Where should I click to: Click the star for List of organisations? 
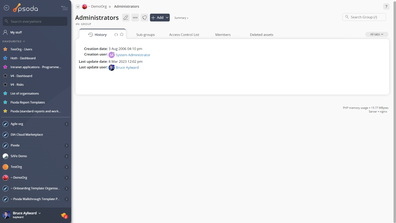click(x=5, y=93)
